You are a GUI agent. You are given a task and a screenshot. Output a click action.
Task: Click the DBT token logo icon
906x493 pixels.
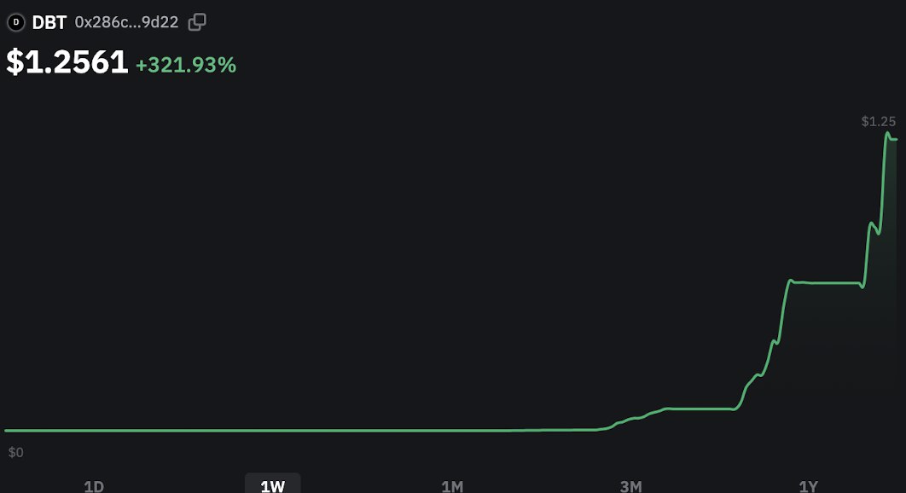(x=15, y=22)
